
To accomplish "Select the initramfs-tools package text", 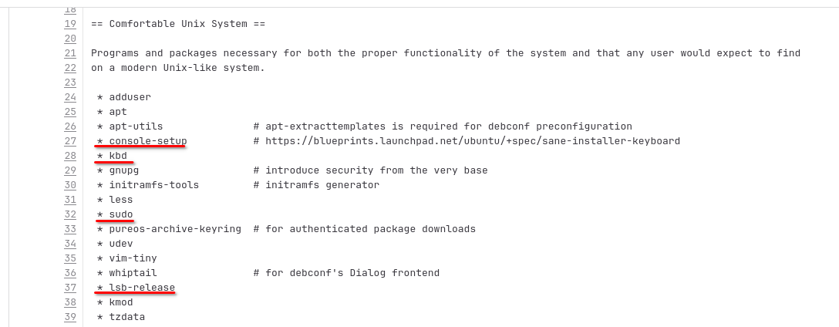I will [x=154, y=185].
